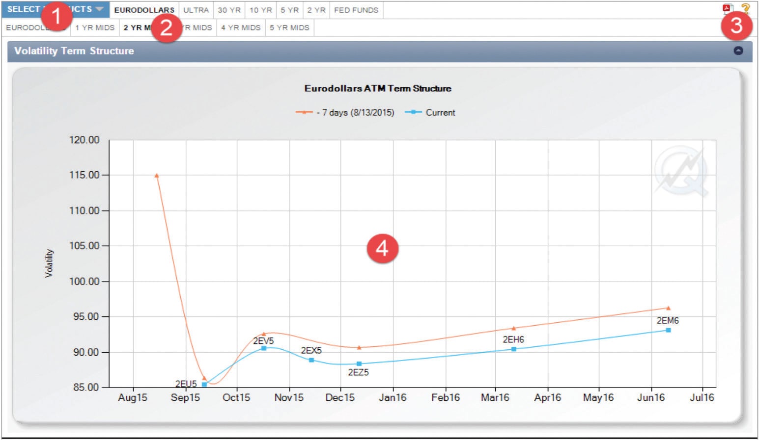The height and width of the screenshot is (440, 759).
Task: Click the 2EX5 blue data point
Action: (311, 360)
